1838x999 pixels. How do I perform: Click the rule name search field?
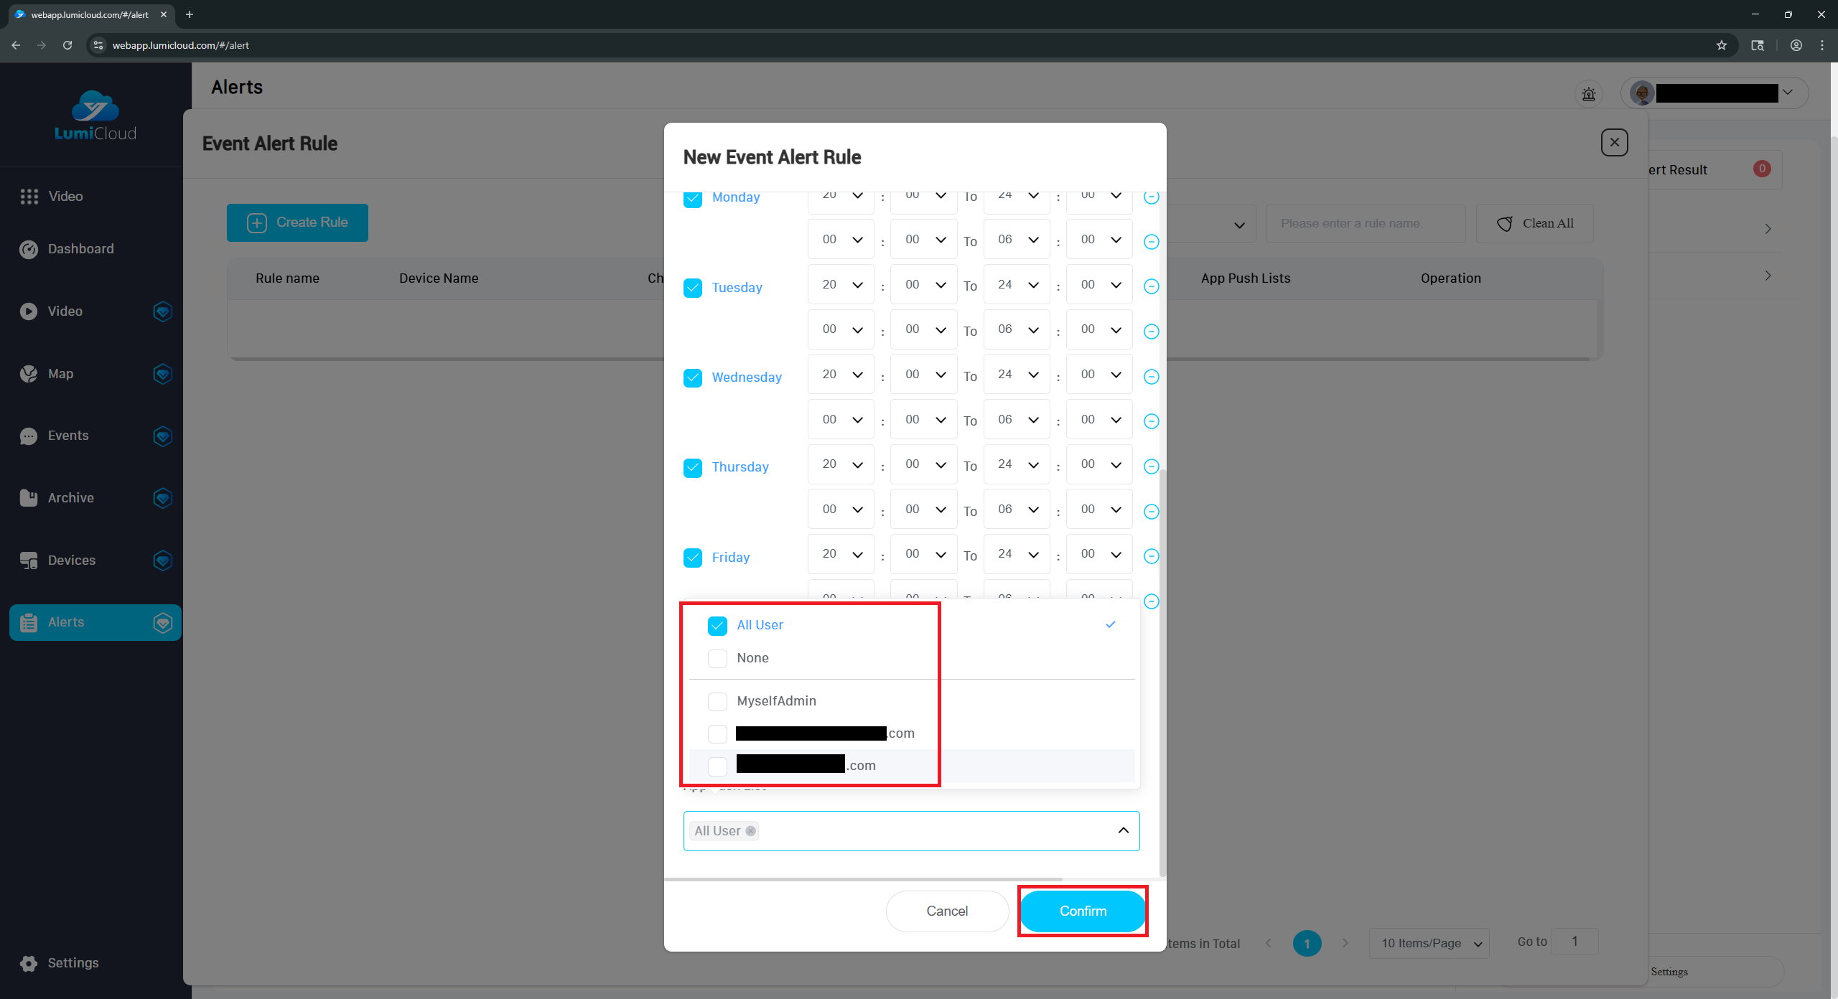coord(1365,223)
